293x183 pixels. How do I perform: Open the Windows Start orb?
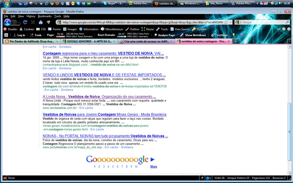click(7, 3)
